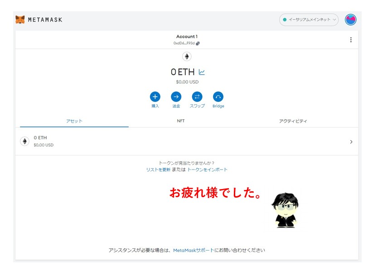Screen dimensions: 368x265
Task: Click the 0xdD6...F93d address text
Action: pos(184,43)
